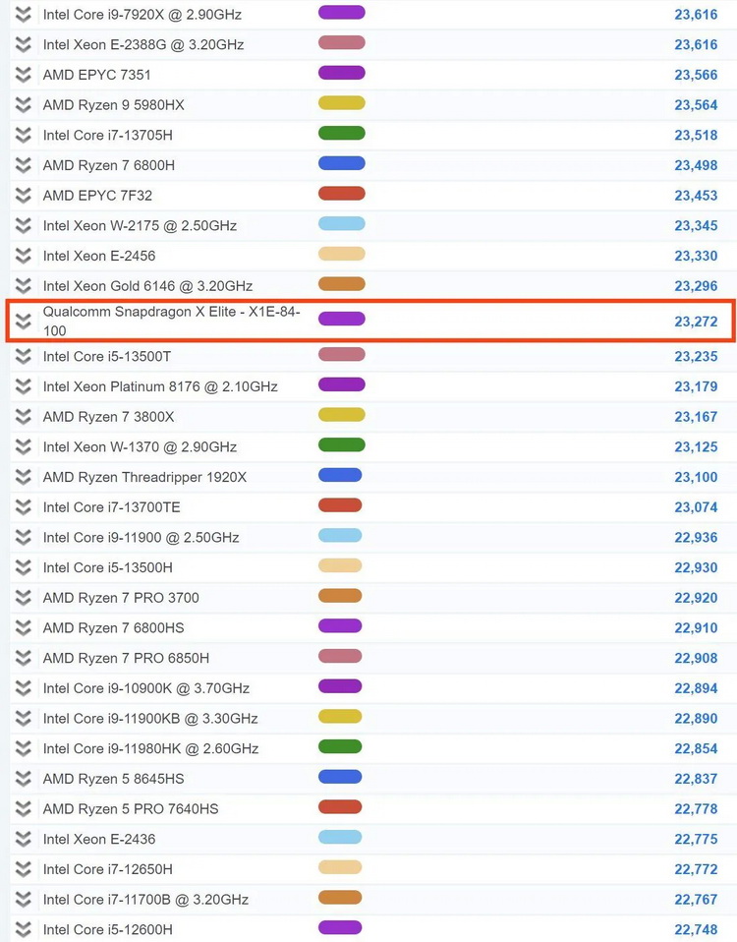Image resolution: width=737 pixels, height=942 pixels.
Task: Open the Intel Core i9-11980HK @ 2.60GHz link
Action: pos(150,748)
